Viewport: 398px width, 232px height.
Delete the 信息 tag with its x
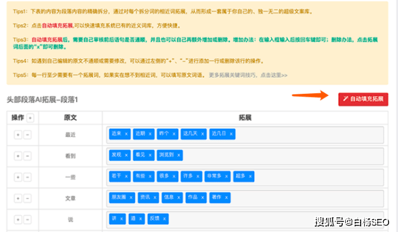click(x=179, y=198)
